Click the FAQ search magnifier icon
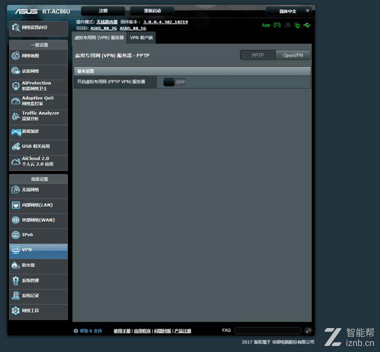380x352 pixels. click(x=308, y=331)
